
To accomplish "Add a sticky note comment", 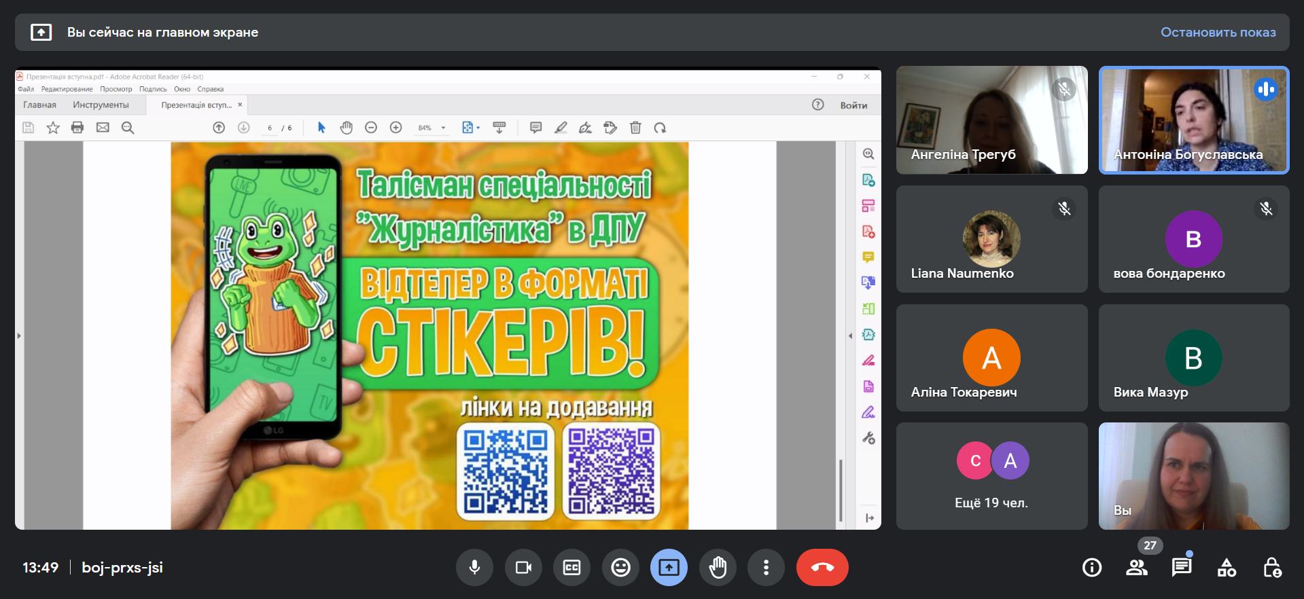I will pos(535,128).
